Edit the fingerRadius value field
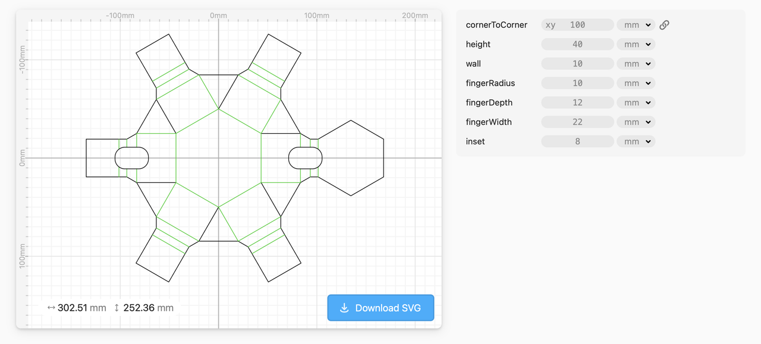The image size is (761, 344). (577, 83)
